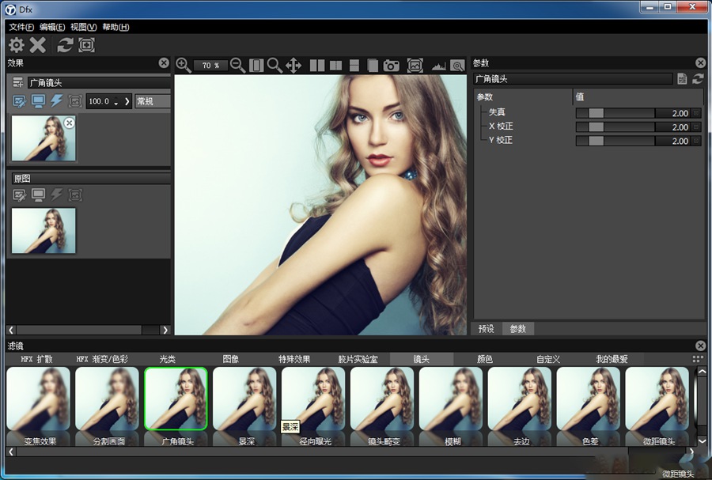Click the histogram icon on the viewer toolbar
This screenshot has width=712, height=480.
click(x=440, y=66)
